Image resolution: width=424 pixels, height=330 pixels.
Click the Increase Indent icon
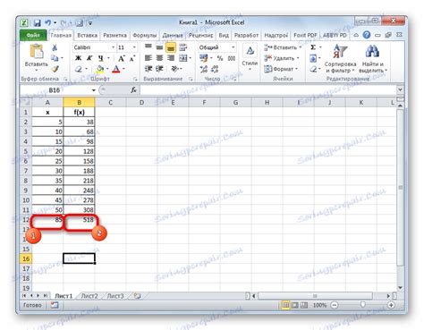pyautogui.click(x=159, y=69)
